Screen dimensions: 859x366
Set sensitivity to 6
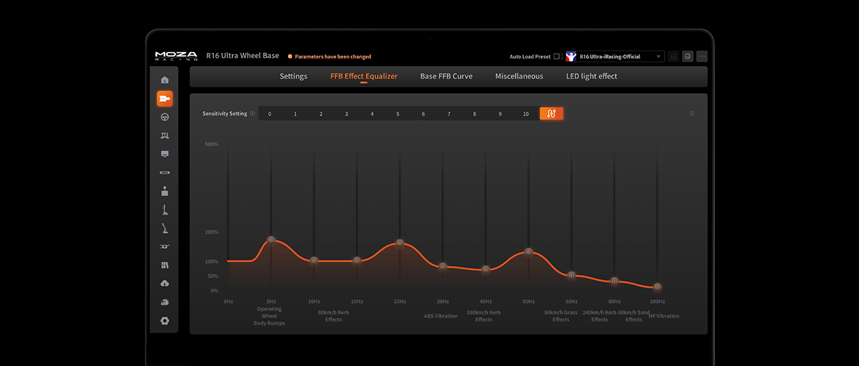[424, 114]
